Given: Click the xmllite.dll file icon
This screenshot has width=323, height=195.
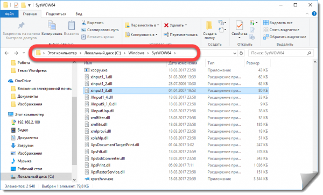Looking at the screenshot, I should pos(87,124).
